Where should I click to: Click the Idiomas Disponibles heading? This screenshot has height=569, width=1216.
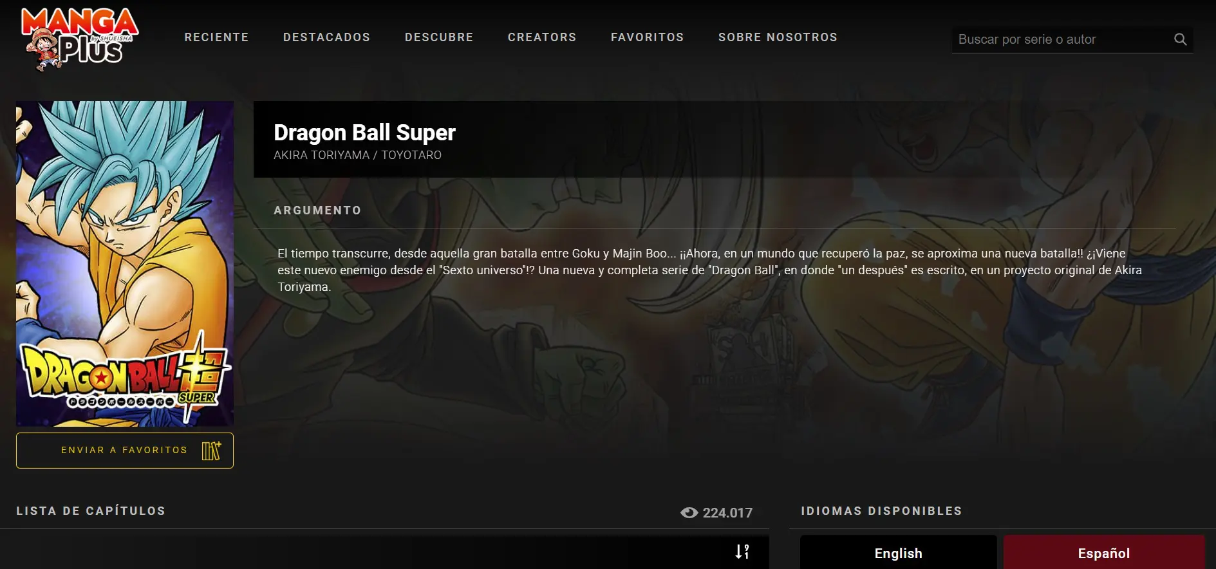click(881, 511)
